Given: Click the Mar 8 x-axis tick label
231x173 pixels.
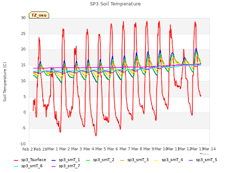Looking at the screenshot, I should point(137,149).
